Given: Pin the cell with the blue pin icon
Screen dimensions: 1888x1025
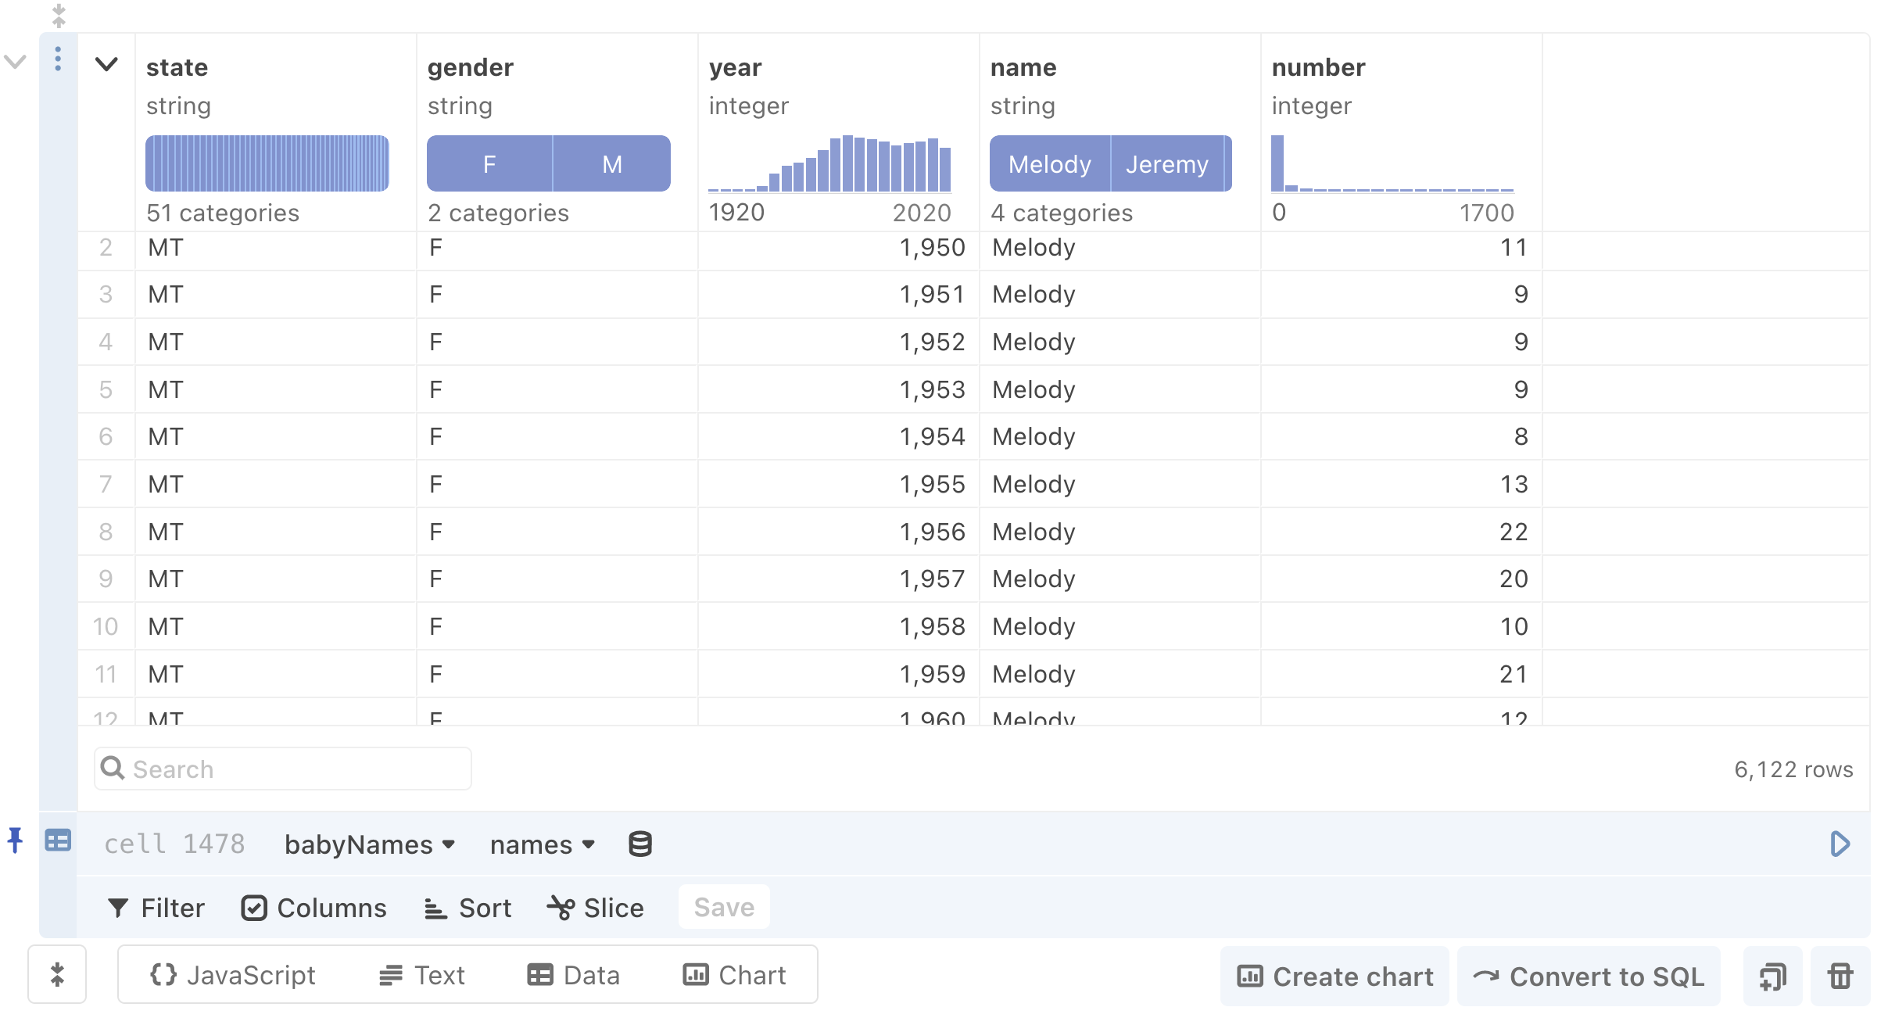Looking at the screenshot, I should pyautogui.click(x=15, y=842).
